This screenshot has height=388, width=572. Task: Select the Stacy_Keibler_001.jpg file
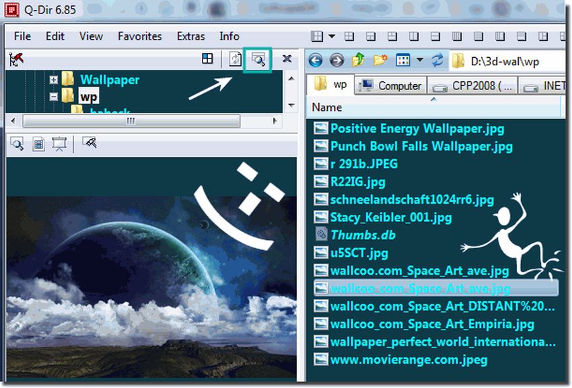pos(390,217)
